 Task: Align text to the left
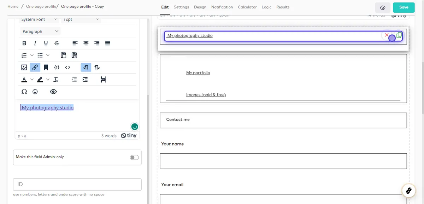(75, 43)
